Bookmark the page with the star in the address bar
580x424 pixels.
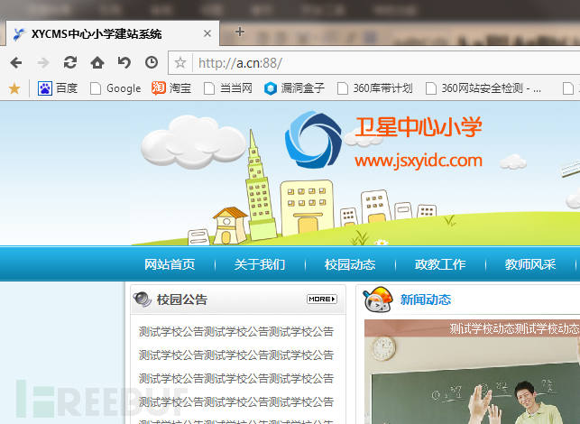(180, 62)
